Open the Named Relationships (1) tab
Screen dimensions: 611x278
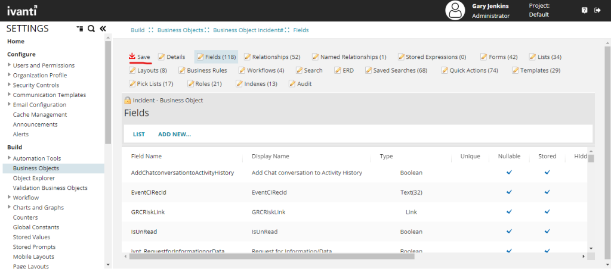click(350, 57)
